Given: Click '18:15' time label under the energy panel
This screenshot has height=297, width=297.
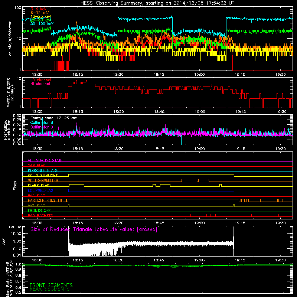Looking at the screenshot, I should (78, 75).
